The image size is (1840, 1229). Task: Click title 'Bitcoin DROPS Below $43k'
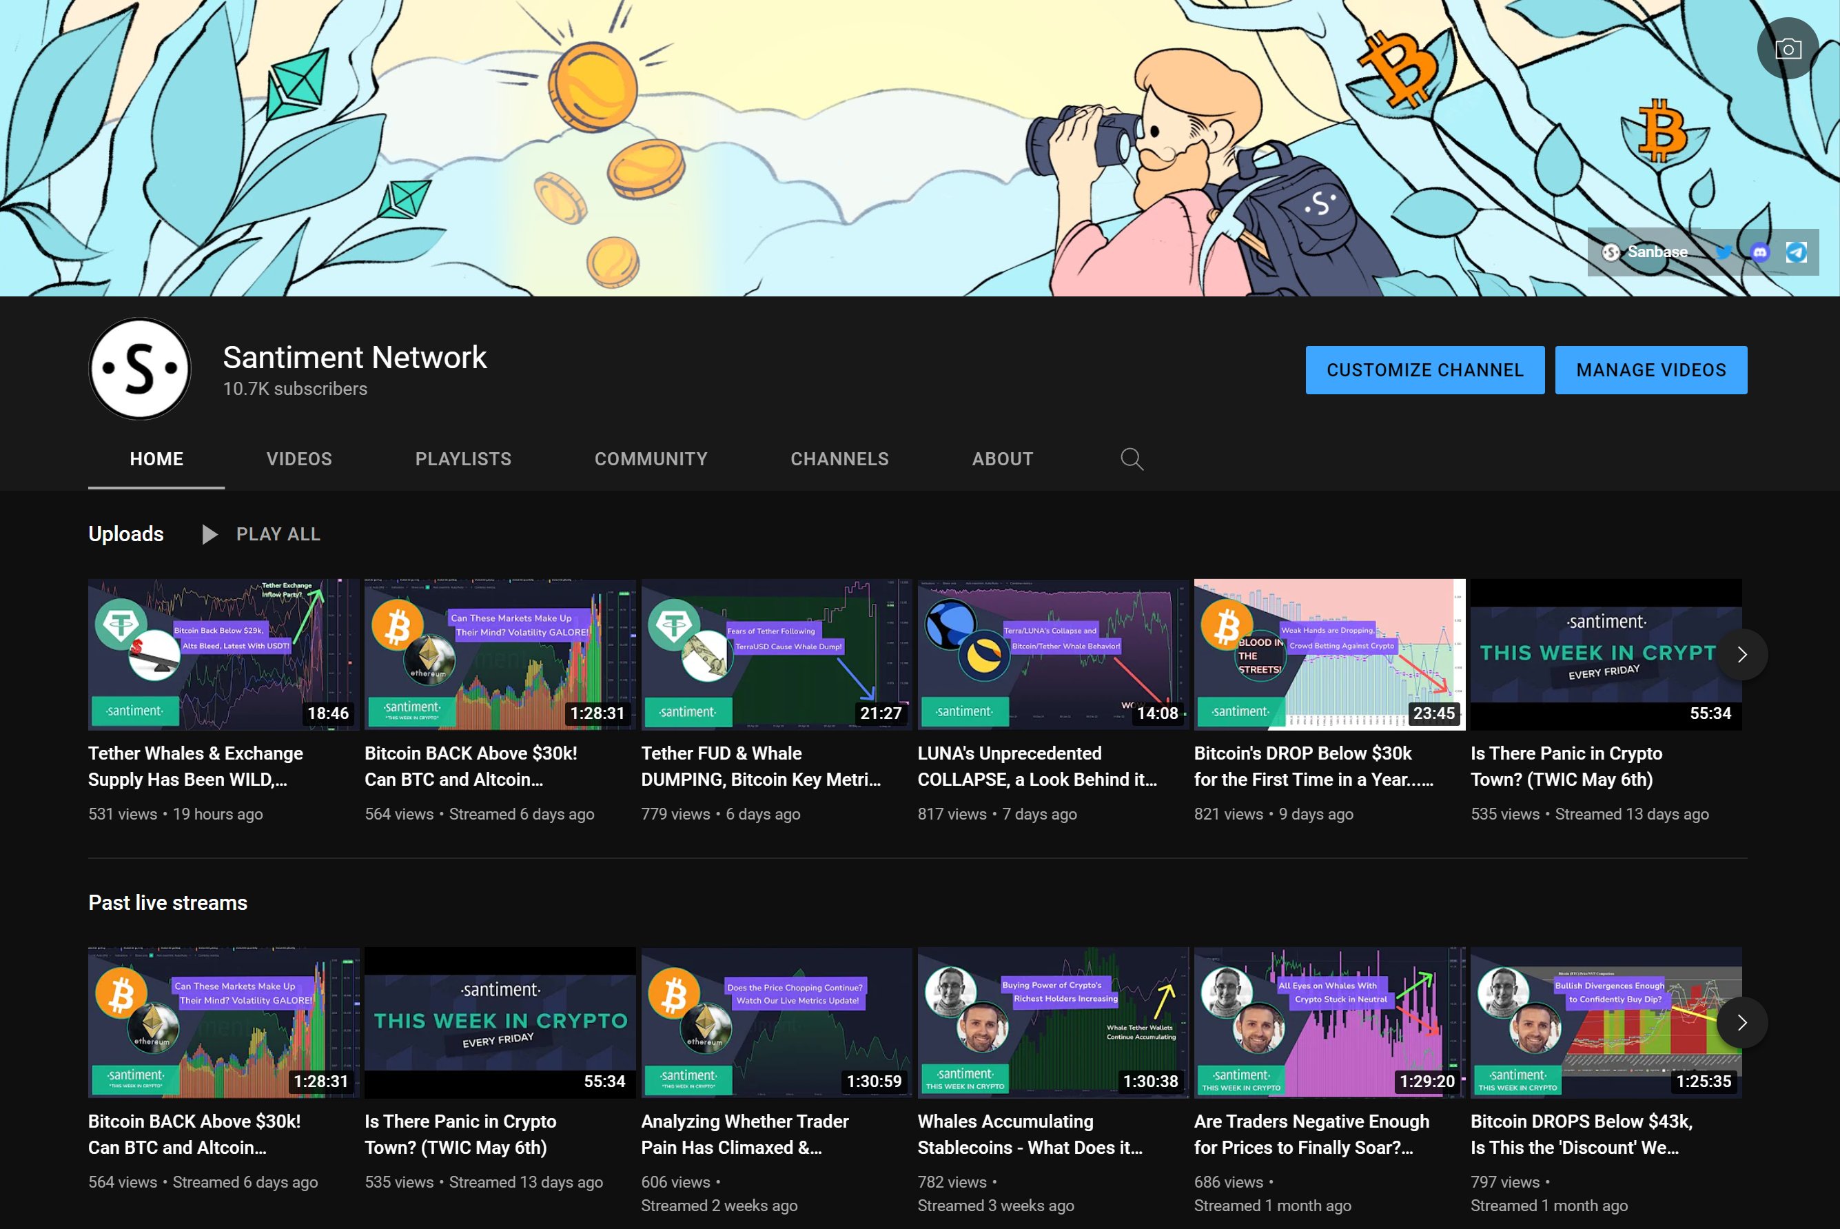pyautogui.click(x=1582, y=1134)
